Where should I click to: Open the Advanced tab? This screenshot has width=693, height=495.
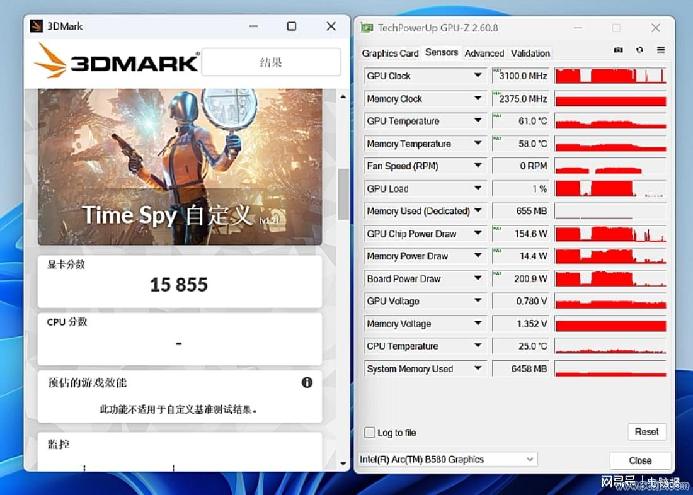[x=484, y=54]
